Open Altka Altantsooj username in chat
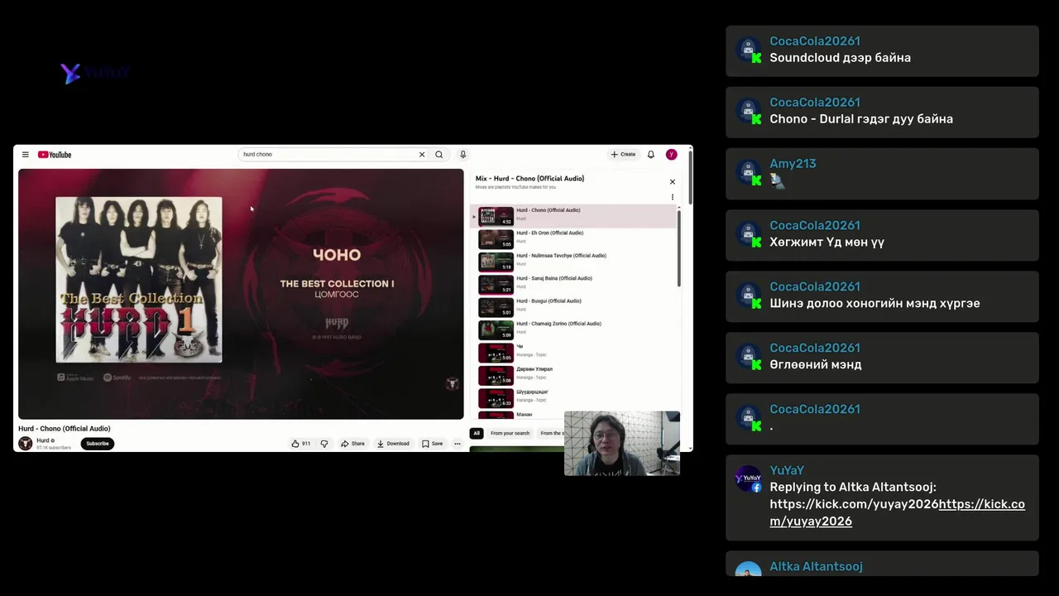 [816, 566]
